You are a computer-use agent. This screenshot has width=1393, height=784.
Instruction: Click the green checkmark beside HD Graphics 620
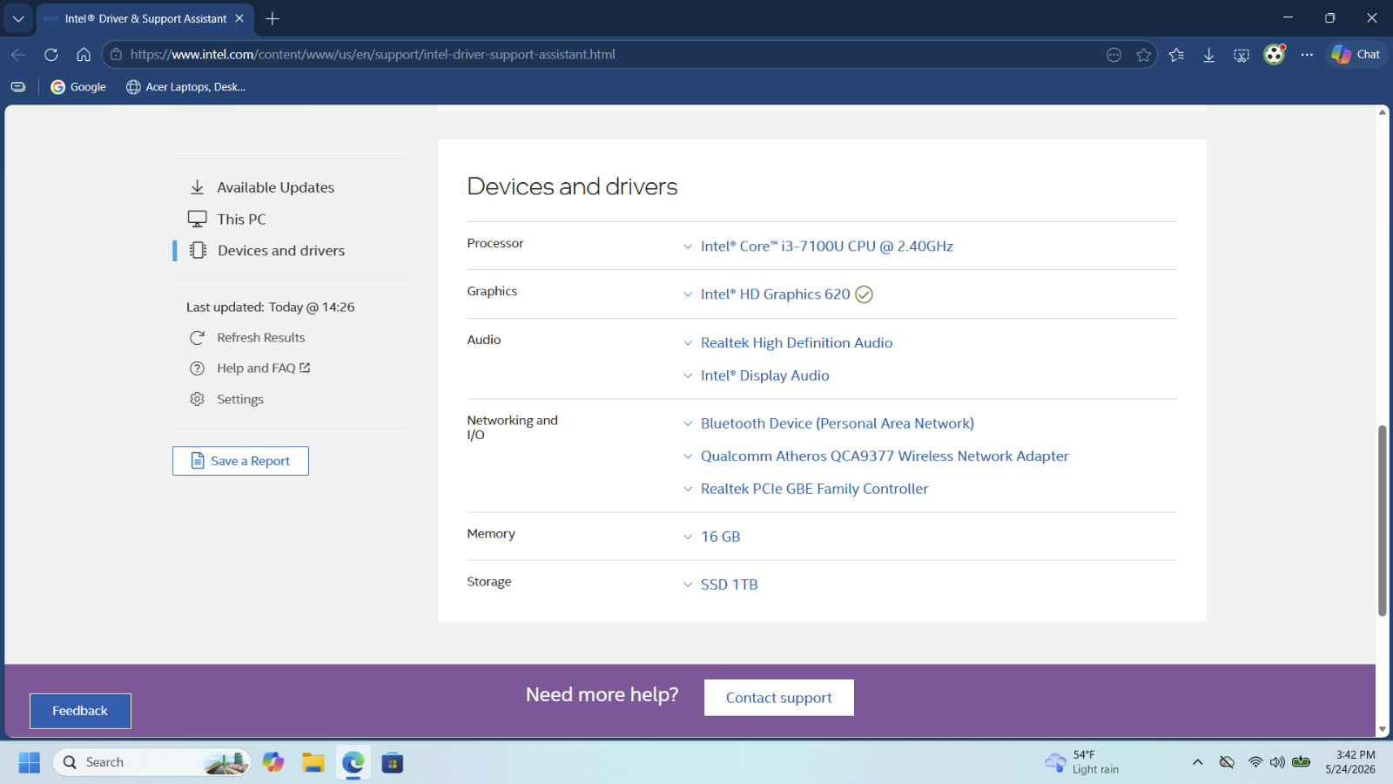click(864, 294)
